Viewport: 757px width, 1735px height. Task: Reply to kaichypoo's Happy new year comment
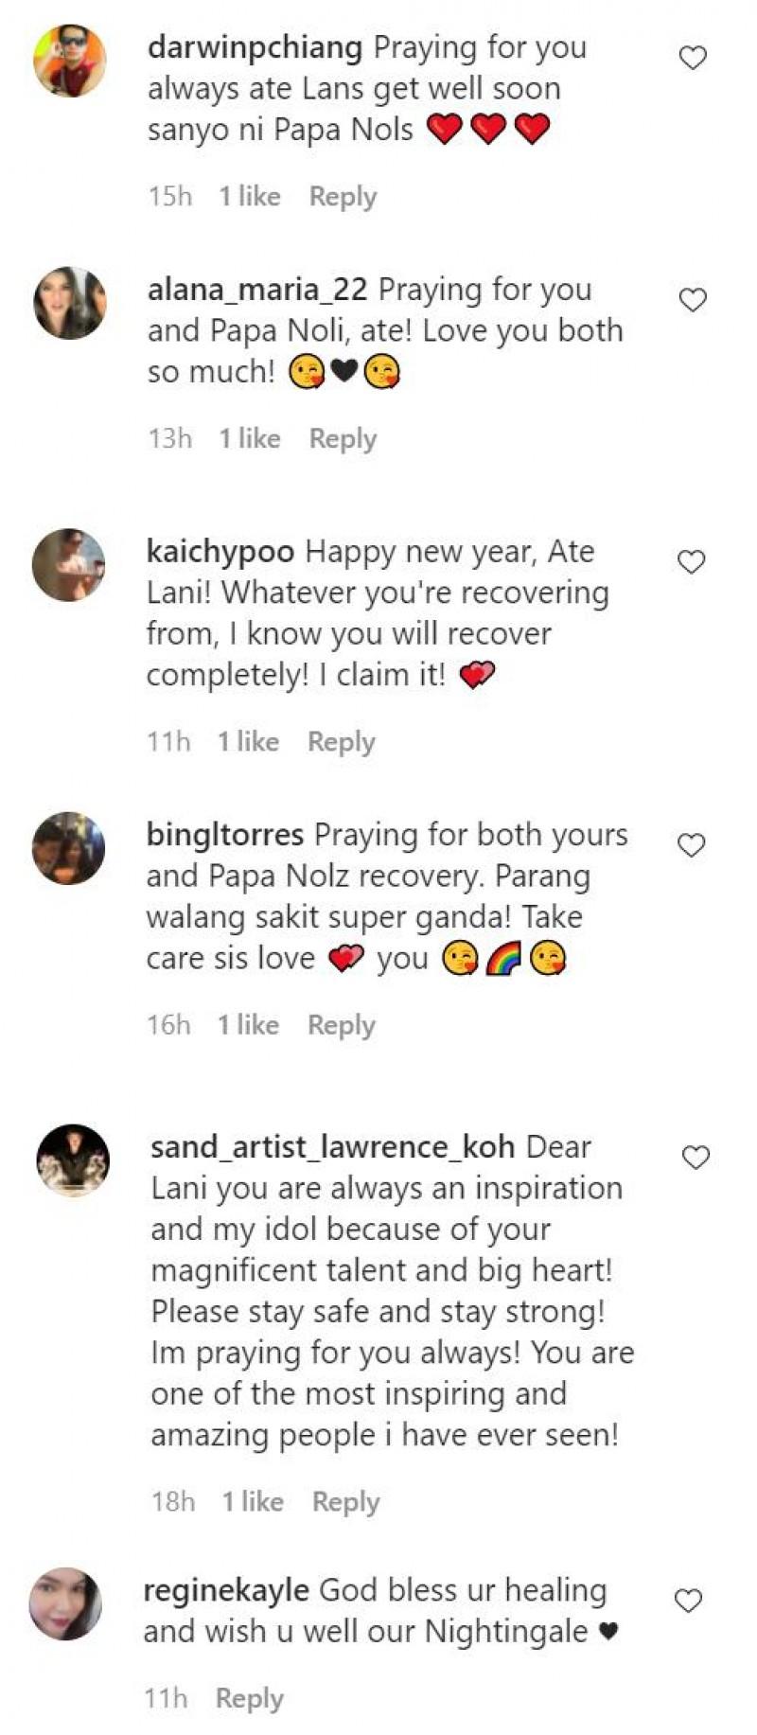click(341, 742)
